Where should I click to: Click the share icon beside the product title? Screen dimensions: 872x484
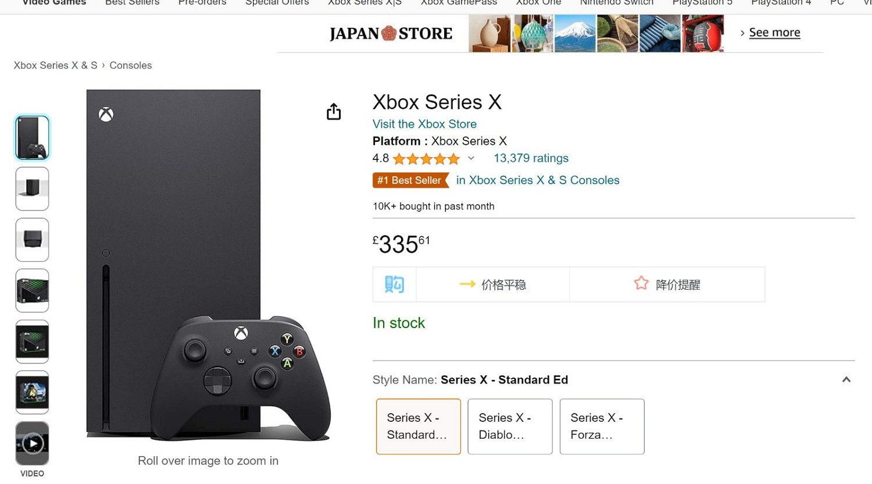pos(334,111)
